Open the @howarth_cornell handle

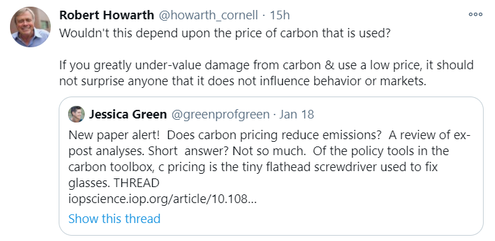[208, 15]
